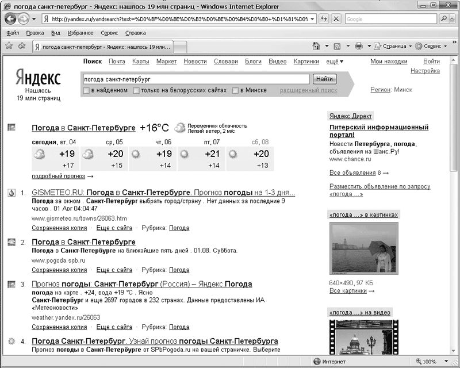The image size is (460, 368).
Task: Open the 100% zoom level dropdown arrow
Action: pyautogui.click(x=447, y=361)
